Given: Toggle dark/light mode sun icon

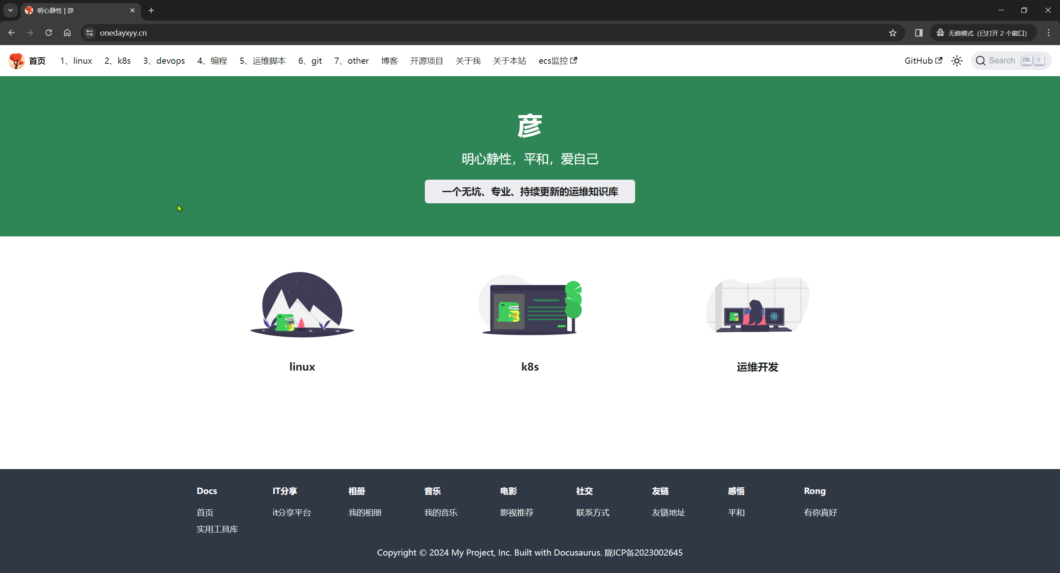Looking at the screenshot, I should 956,61.
